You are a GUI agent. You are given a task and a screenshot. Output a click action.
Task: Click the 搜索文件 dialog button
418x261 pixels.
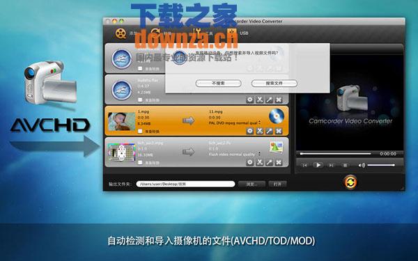(x=274, y=84)
